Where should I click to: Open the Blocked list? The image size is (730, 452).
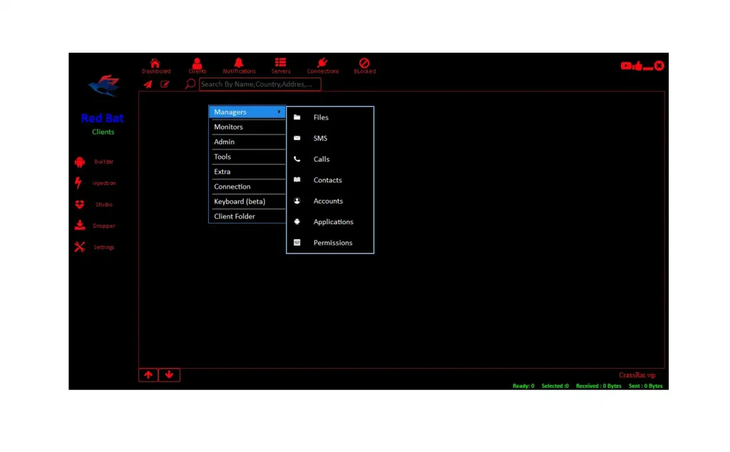pos(364,64)
